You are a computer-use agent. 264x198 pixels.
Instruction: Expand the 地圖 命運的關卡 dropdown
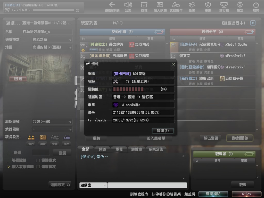(52, 47)
